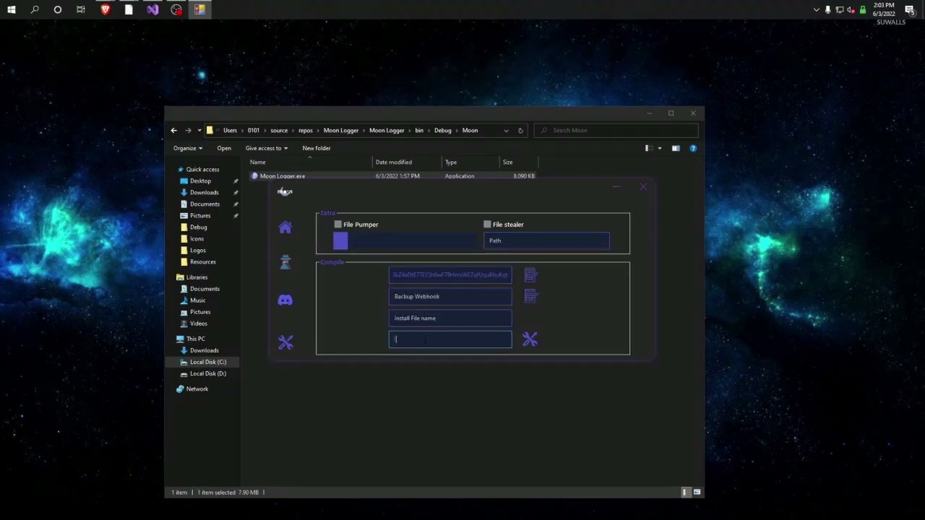Refresh the Moon folder view
The image size is (925, 520).
click(x=520, y=131)
